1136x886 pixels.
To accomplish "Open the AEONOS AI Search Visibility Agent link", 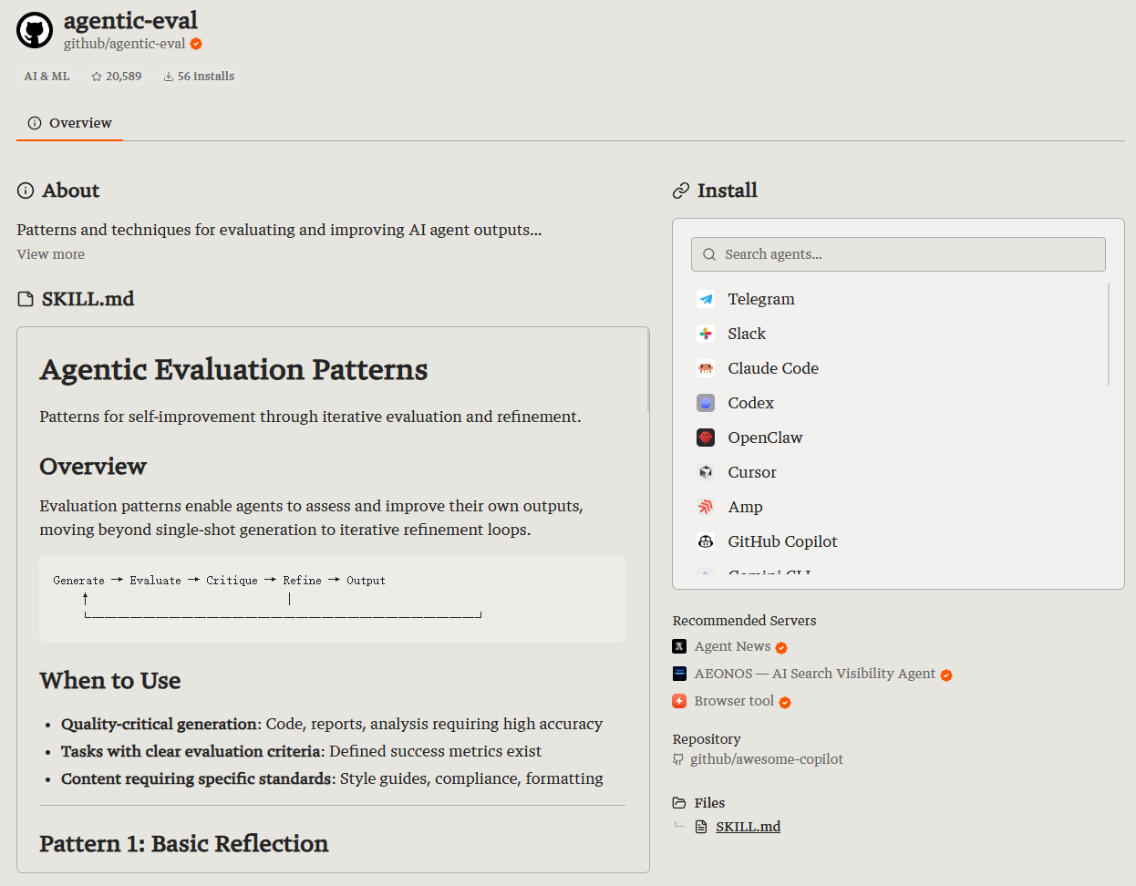I will [x=814, y=674].
